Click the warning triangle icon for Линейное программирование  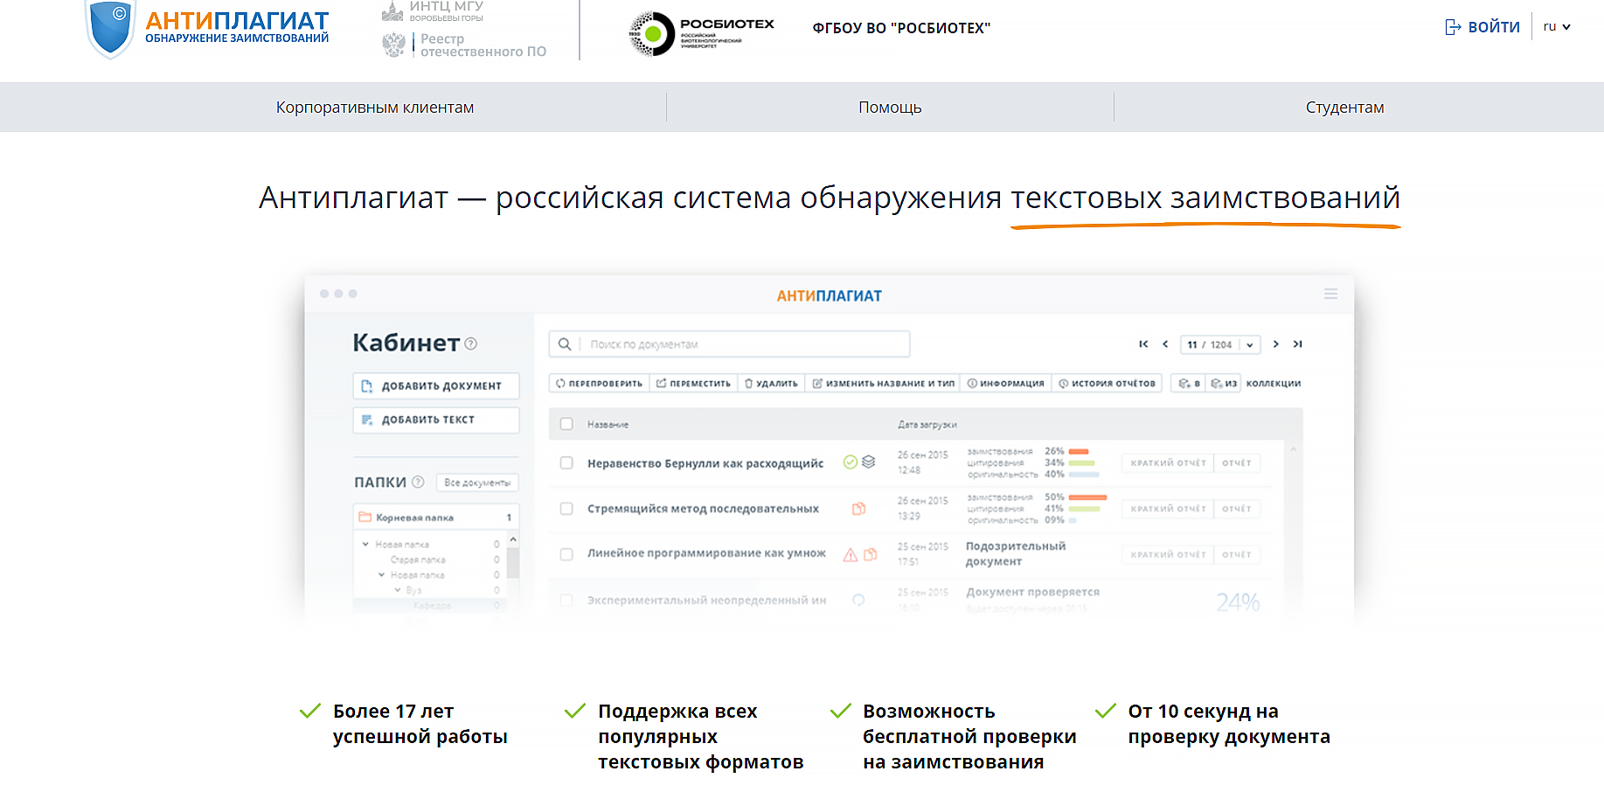click(x=850, y=554)
